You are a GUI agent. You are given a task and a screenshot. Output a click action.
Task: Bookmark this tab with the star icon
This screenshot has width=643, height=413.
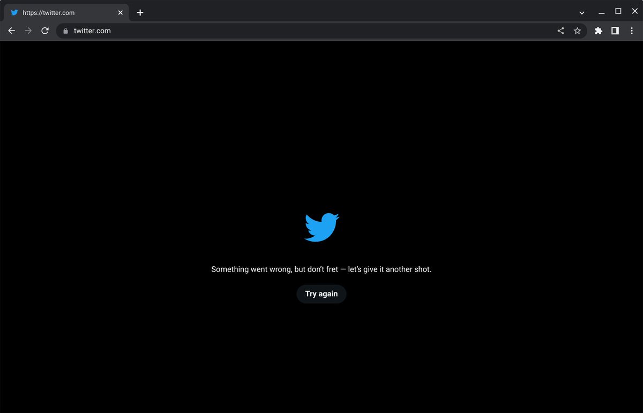tap(577, 31)
